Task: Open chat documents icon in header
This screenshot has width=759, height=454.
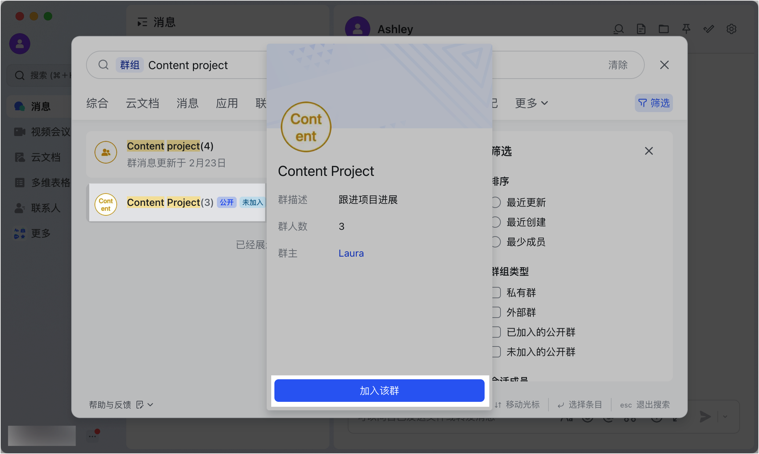Action: click(641, 29)
